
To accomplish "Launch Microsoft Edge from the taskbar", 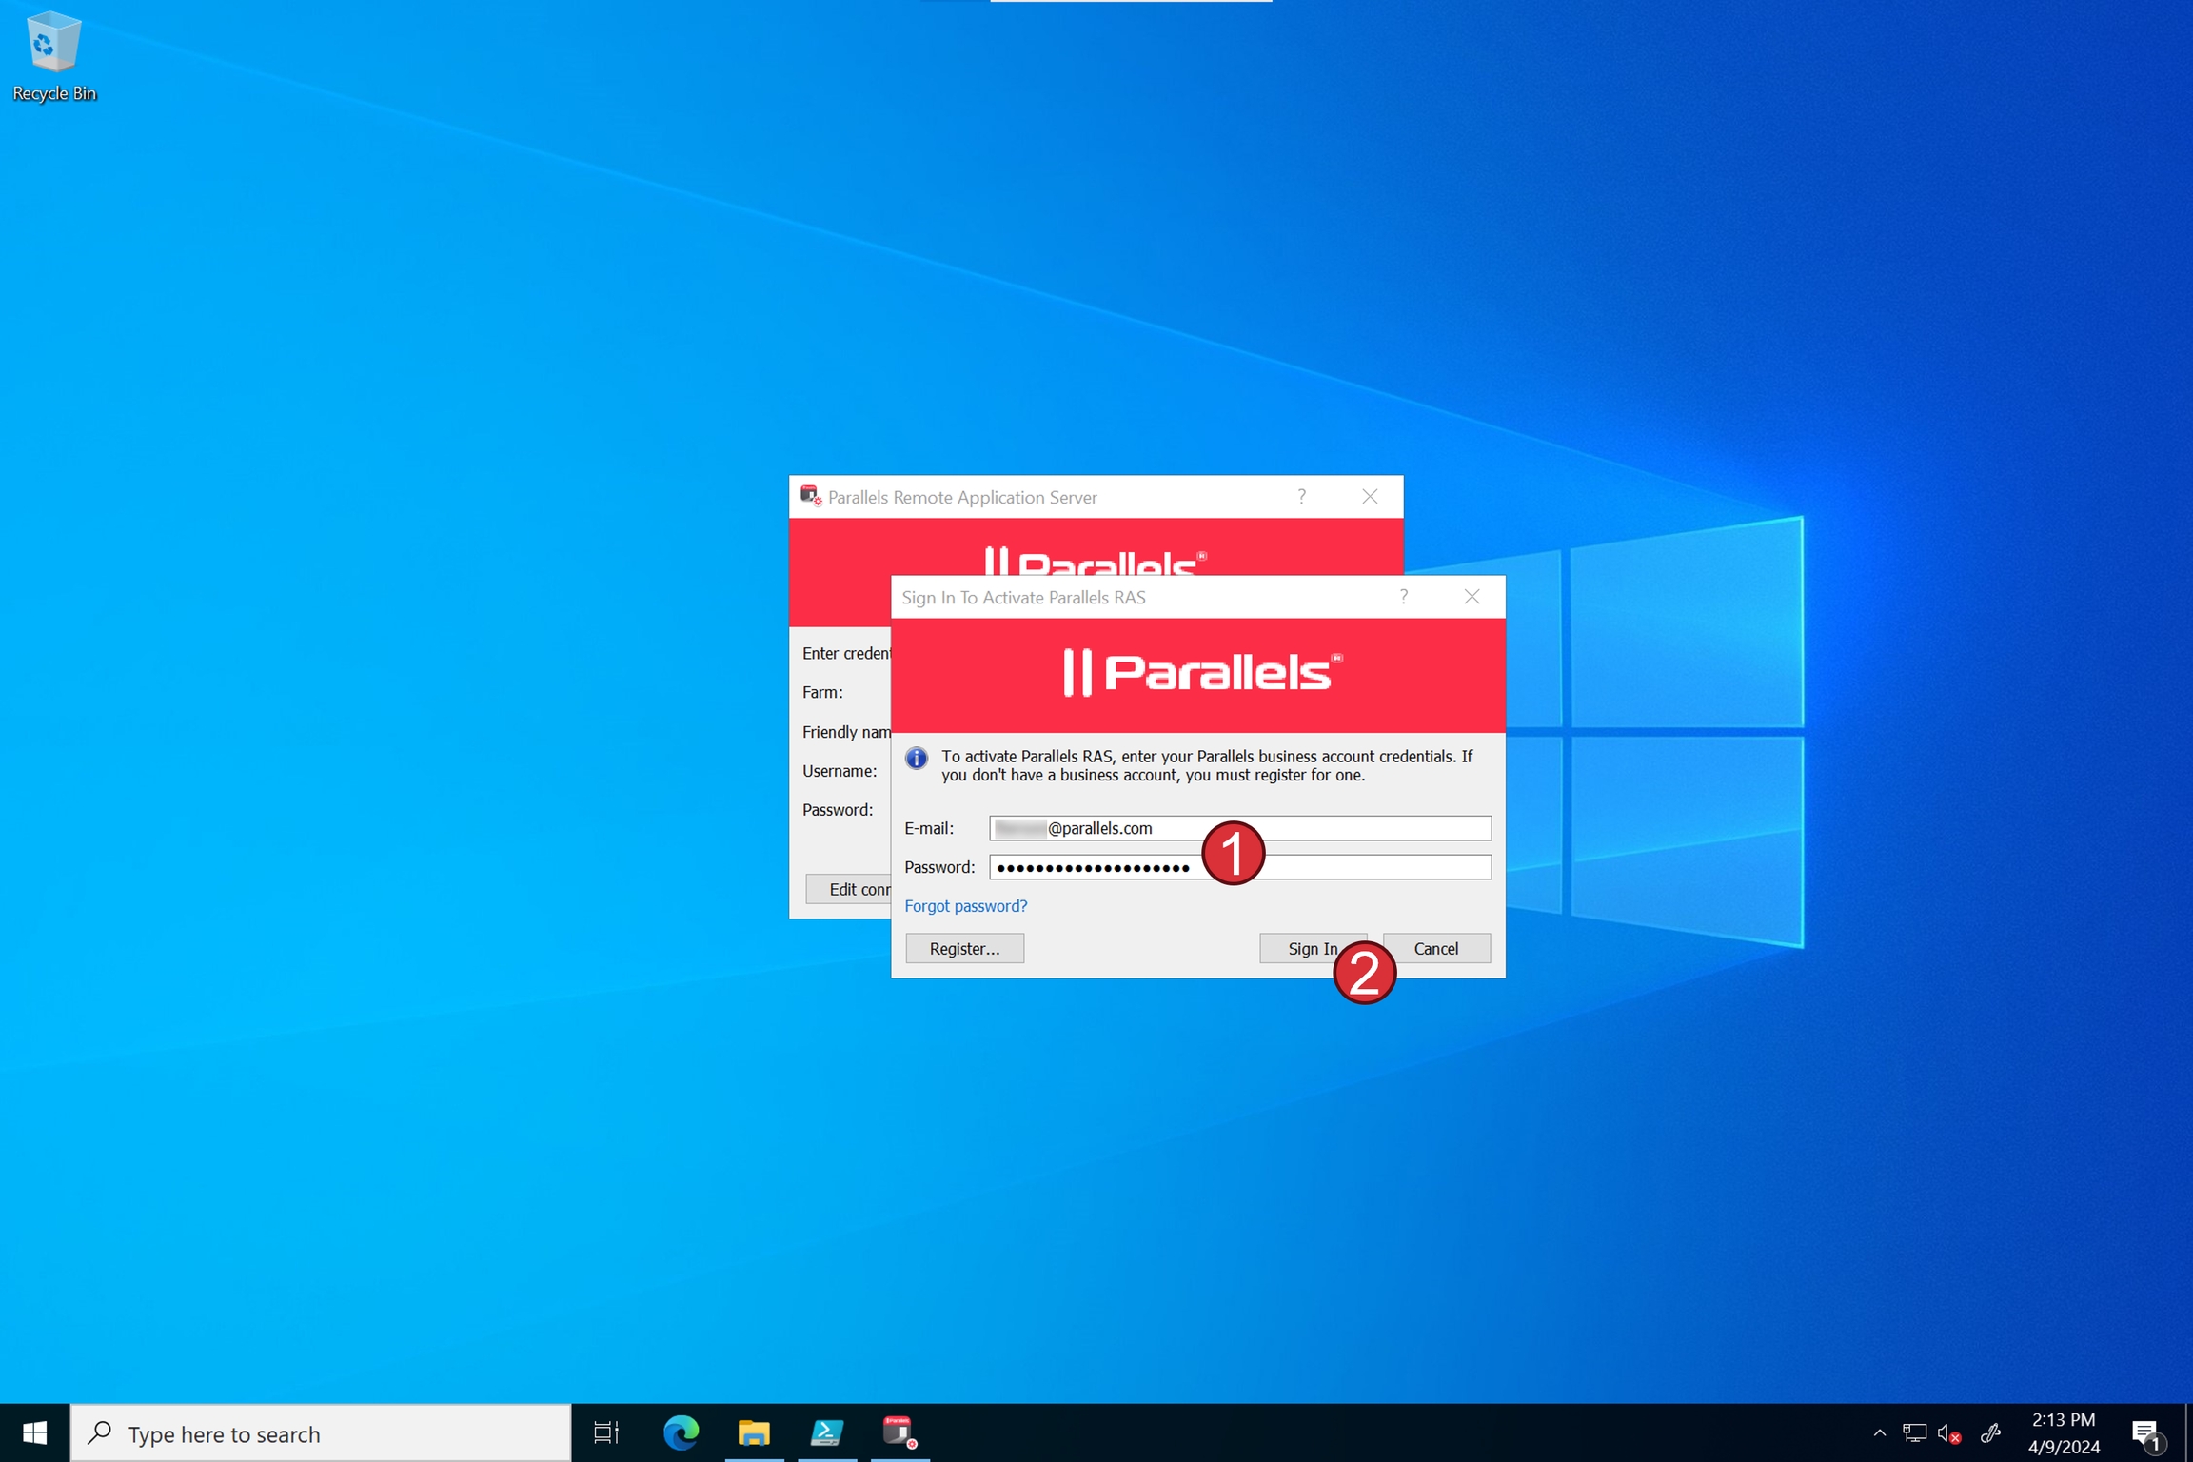I will pos(681,1432).
